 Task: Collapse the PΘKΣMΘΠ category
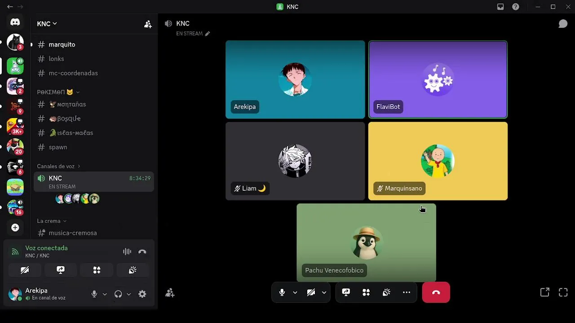click(x=58, y=92)
